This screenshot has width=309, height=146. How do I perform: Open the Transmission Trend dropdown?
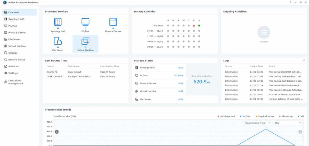257,123
